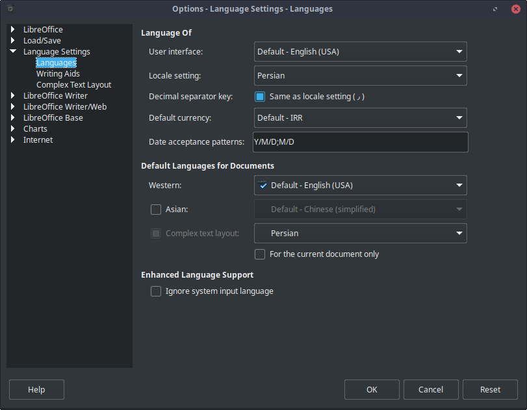Click the Reset button
This screenshot has height=410, width=527.
(490, 390)
